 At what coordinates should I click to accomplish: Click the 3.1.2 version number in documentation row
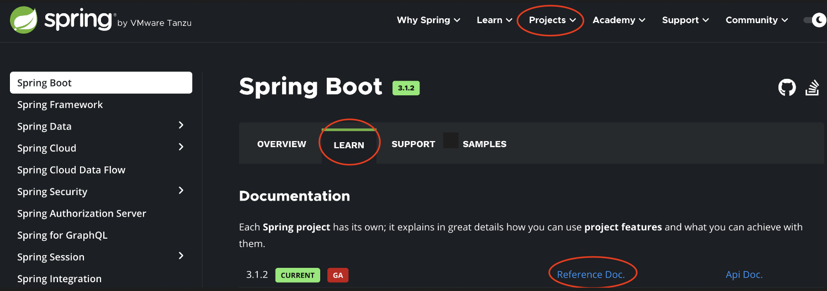click(x=257, y=274)
